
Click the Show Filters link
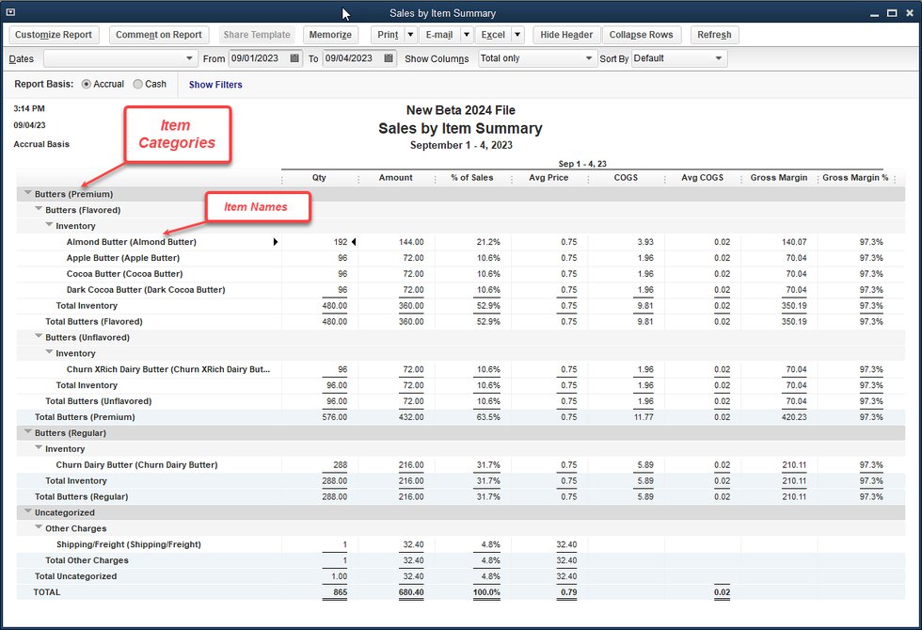215,85
